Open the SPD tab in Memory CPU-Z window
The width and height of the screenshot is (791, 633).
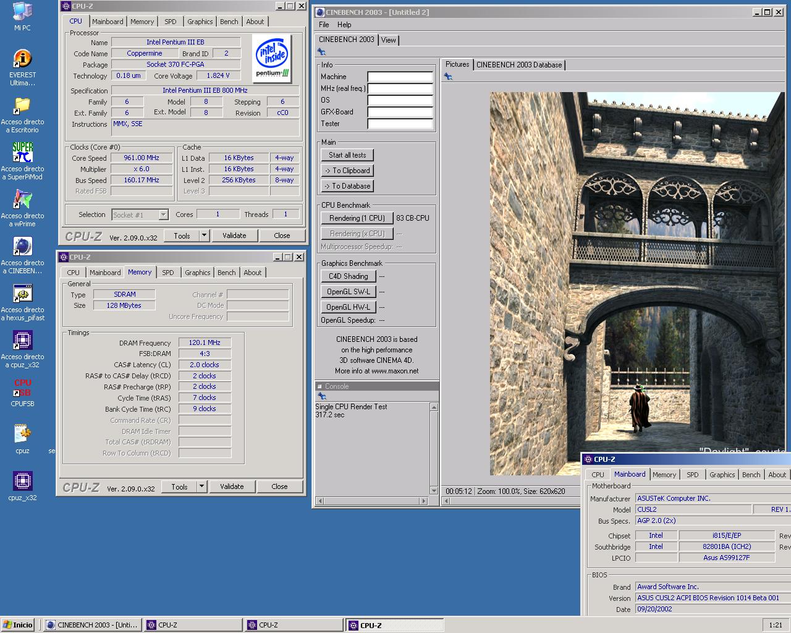click(x=168, y=273)
